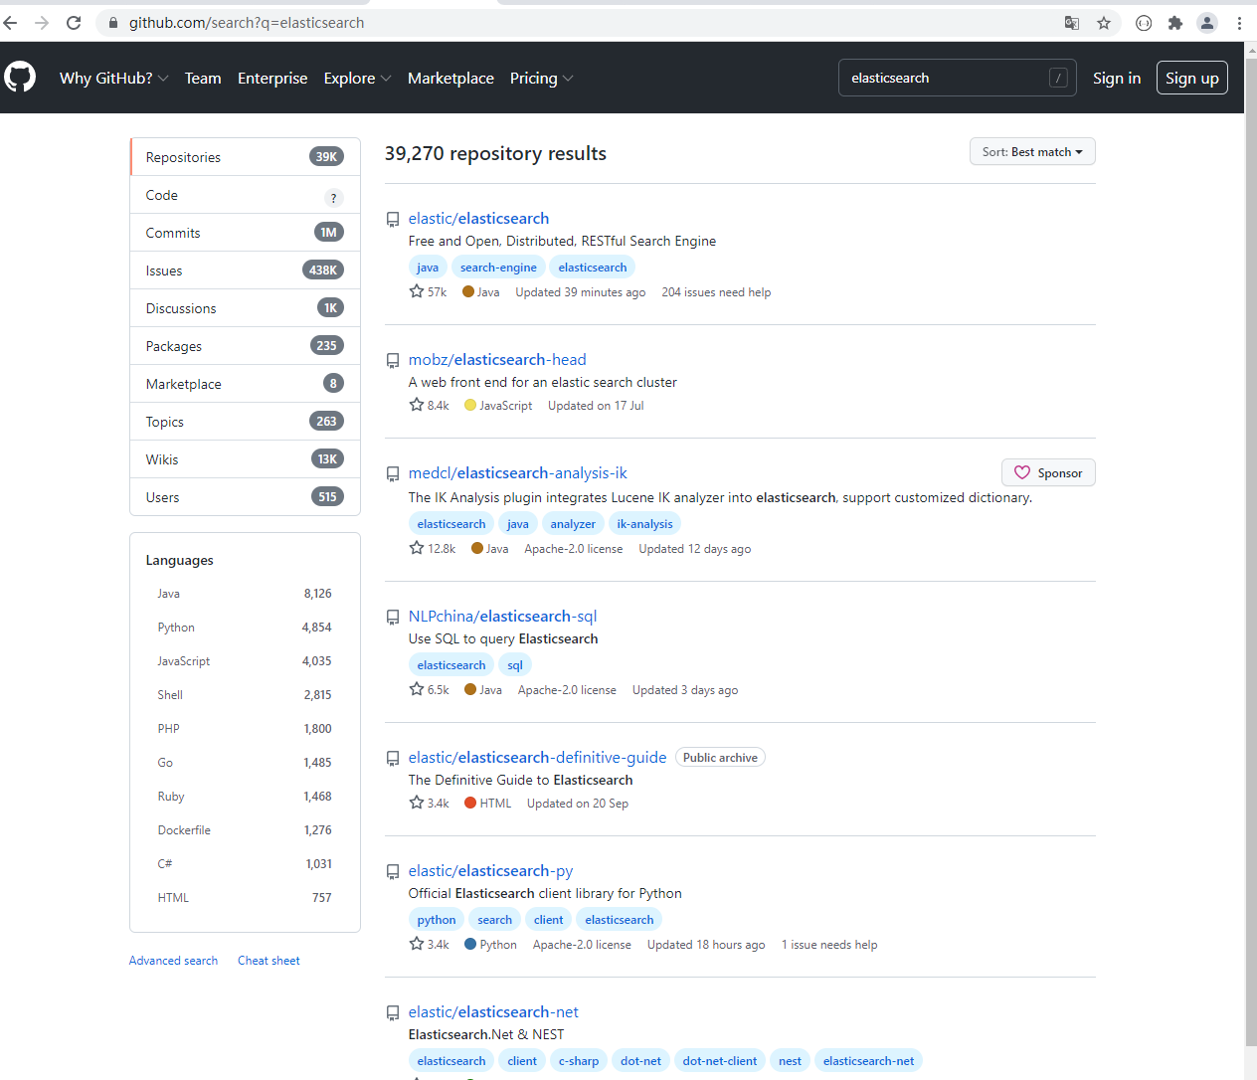Click the search-engine topic tag
The width and height of the screenshot is (1257, 1080).
(x=498, y=267)
